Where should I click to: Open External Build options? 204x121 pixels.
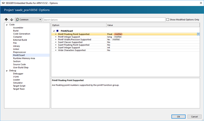(x=20, y=40)
